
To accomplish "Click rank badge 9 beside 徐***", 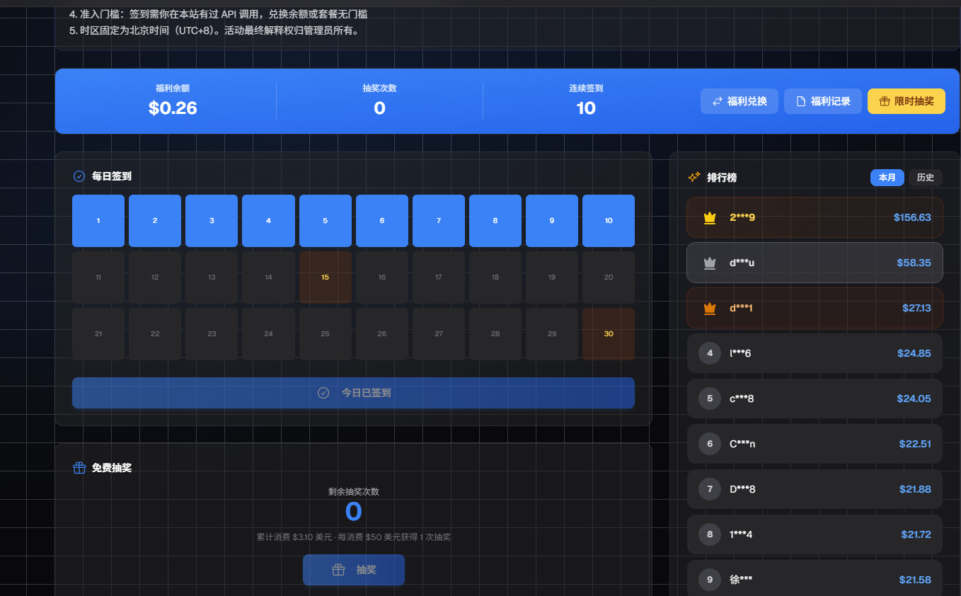I will (x=710, y=580).
